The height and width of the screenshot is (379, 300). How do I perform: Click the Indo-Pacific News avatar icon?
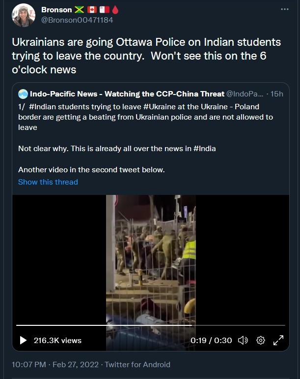coord(23,94)
